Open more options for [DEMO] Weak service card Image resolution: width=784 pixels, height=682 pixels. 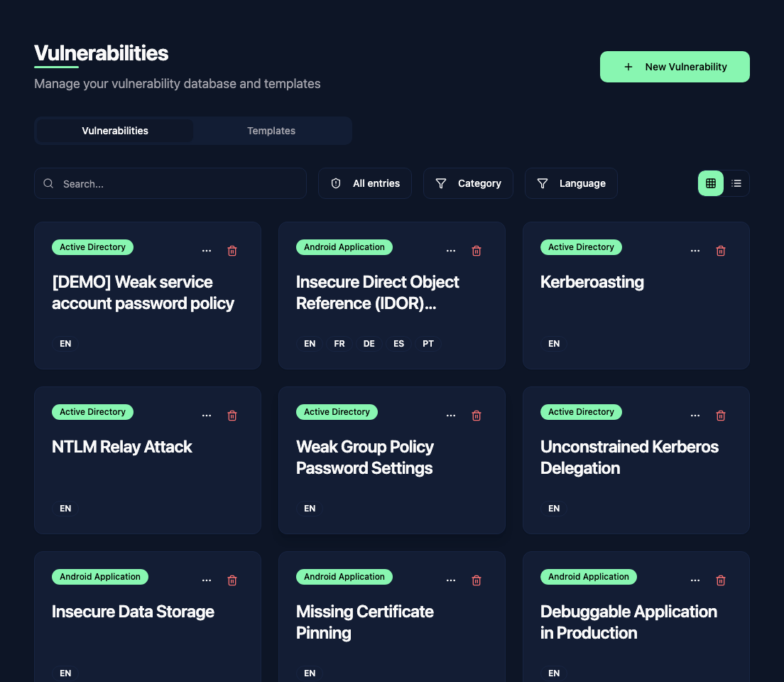click(207, 251)
